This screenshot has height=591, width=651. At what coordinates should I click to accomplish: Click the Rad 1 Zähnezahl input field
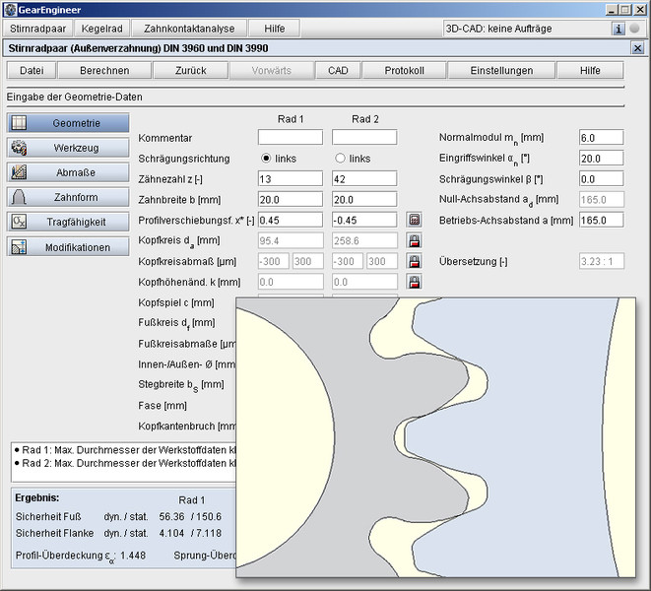coord(291,178)
